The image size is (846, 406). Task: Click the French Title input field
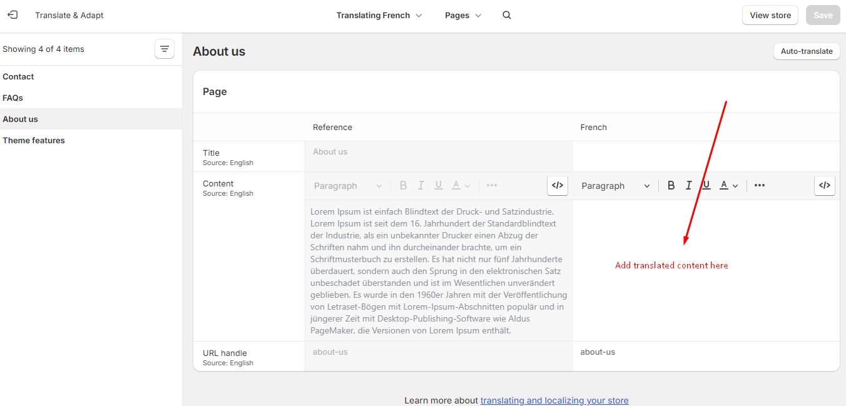tap(706, 156)
